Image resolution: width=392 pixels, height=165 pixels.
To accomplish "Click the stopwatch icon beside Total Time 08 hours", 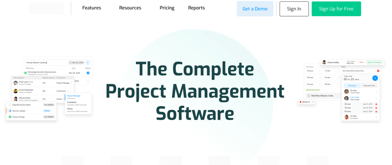I will pyautogui.click(x=308, y=96).
